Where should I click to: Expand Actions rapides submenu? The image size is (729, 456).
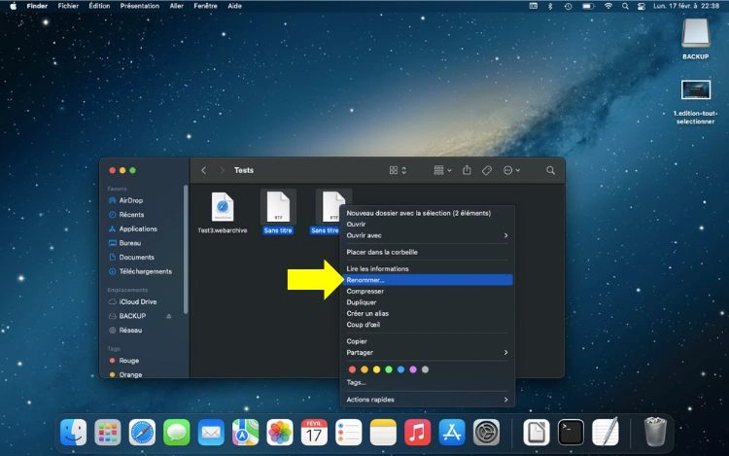click(428, 400)
